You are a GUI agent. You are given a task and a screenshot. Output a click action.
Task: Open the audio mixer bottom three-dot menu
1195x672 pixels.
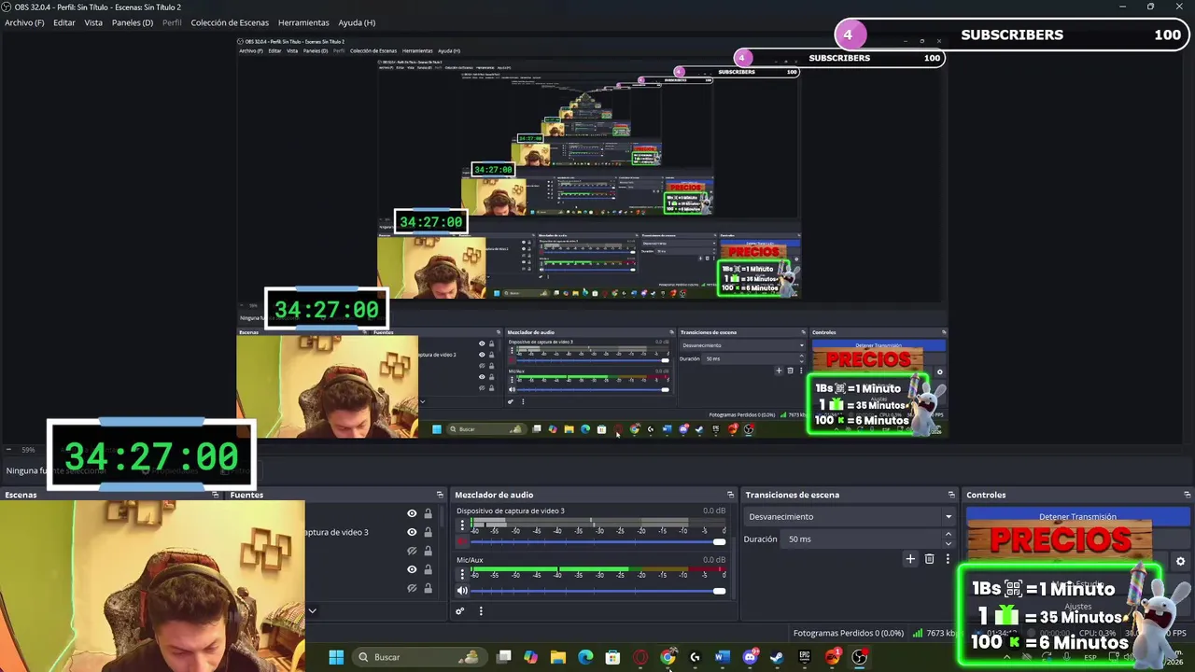pyautogui.click(x=481, y=611)
